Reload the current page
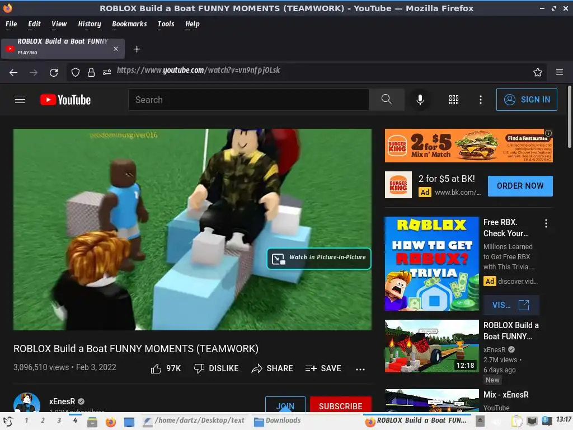The image size is (573, 430). click(54, 72)
